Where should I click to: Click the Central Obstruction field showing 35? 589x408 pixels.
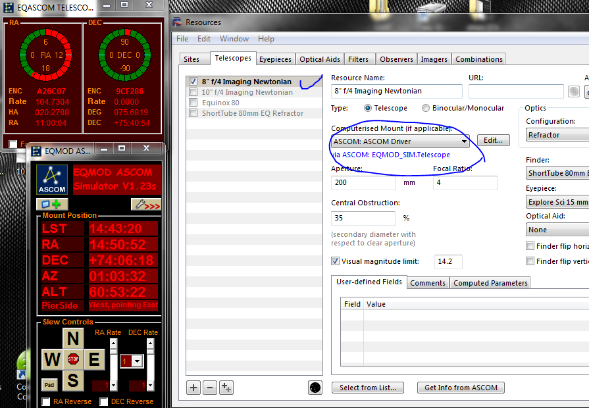[x=363, y=218]
